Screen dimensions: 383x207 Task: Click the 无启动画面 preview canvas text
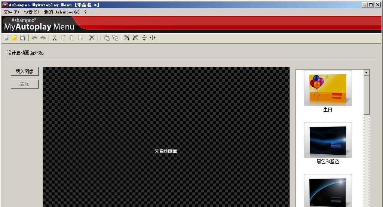click(x=166, y=151)
